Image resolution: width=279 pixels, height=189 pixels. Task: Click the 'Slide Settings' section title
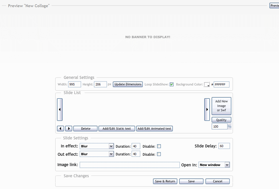coord(76,138)
